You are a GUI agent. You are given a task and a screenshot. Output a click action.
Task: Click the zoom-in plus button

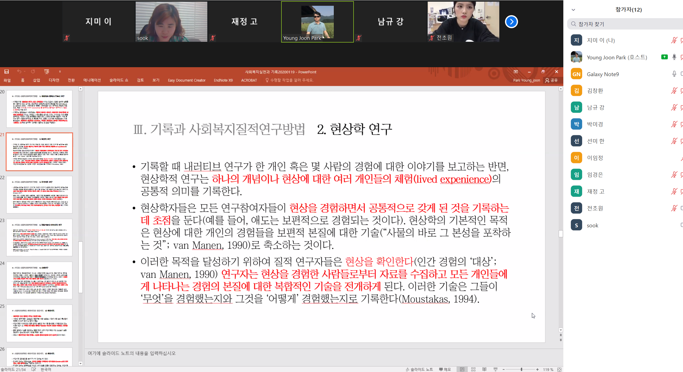point(537,370)
